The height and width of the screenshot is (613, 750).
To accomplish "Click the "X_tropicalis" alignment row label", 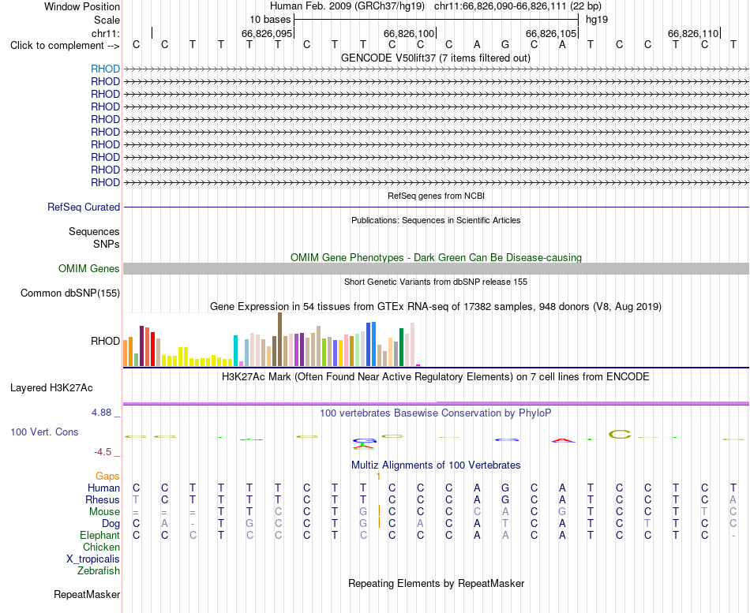I will 93,559.
